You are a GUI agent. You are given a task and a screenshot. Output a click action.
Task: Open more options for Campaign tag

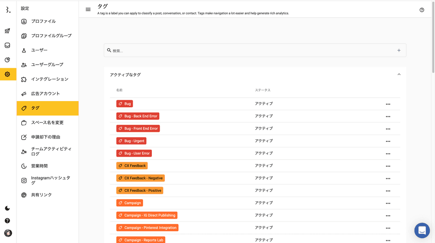[388, 203]
